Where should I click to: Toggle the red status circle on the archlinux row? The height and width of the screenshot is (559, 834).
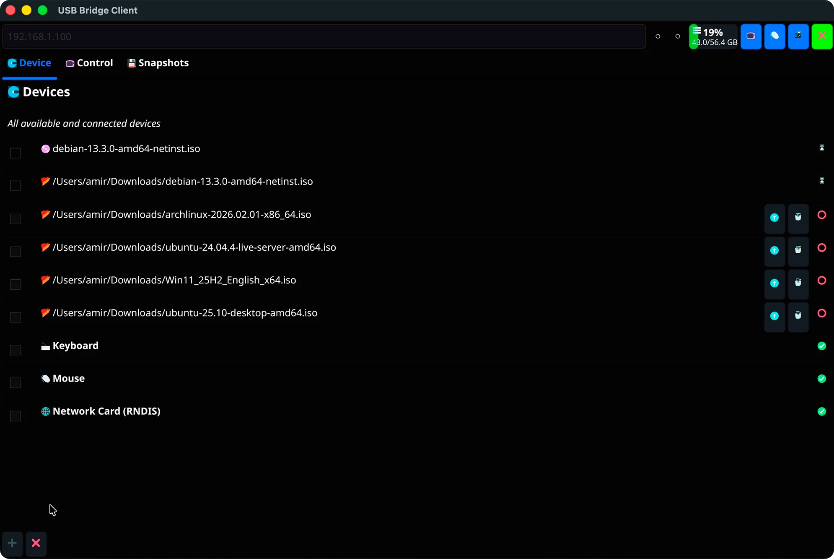tap(821, 215)
